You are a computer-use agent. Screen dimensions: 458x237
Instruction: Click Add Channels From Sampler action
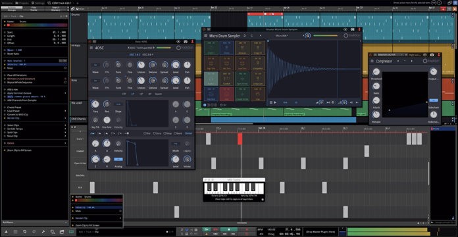pyautogui.click(x=22, y=100)
